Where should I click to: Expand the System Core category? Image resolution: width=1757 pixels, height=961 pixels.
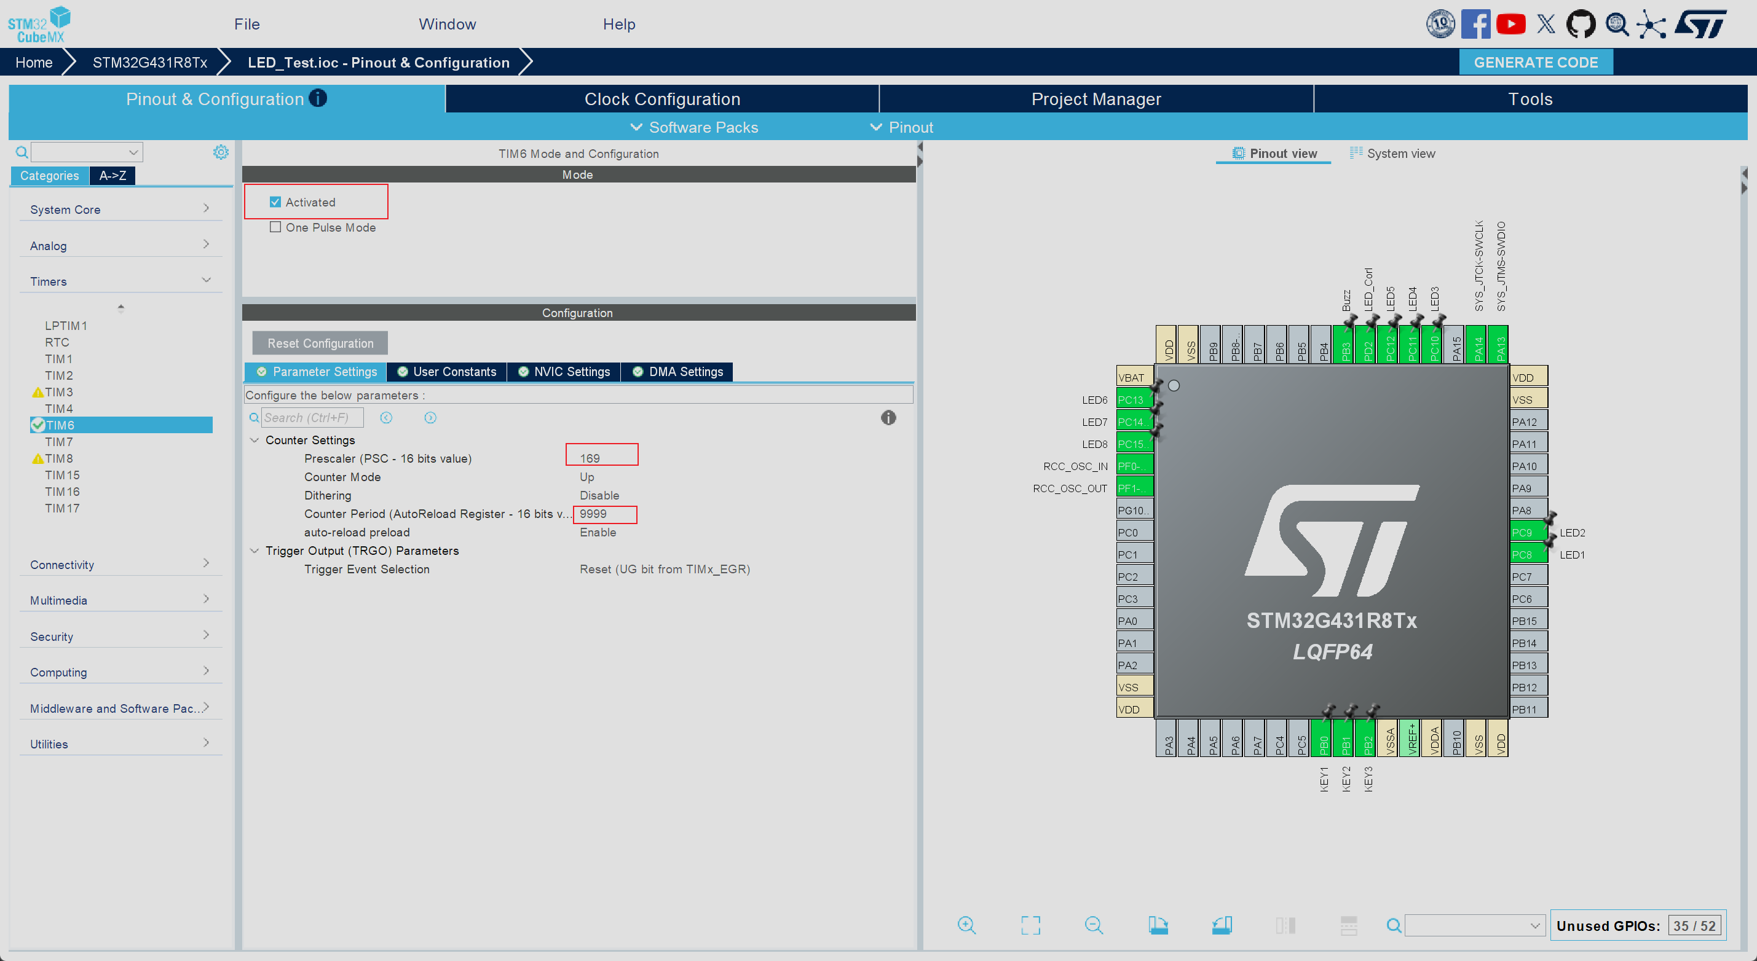click(x=119, y=210)
